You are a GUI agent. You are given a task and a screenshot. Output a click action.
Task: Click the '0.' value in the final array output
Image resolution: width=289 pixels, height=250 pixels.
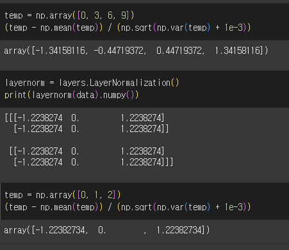(x=102, y=230)
